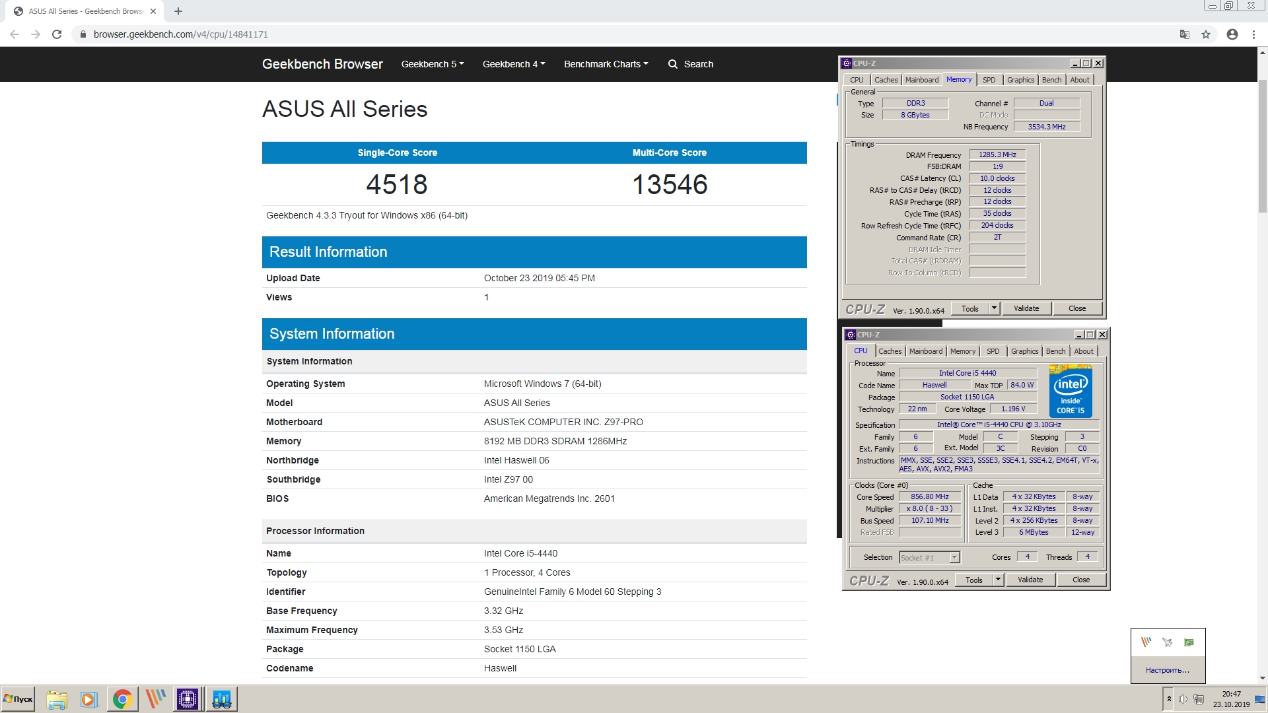Click the volume speaker tray icon
This screenshot has height=713, width=1268.
pyautogui.click(x=1183, y=699)
